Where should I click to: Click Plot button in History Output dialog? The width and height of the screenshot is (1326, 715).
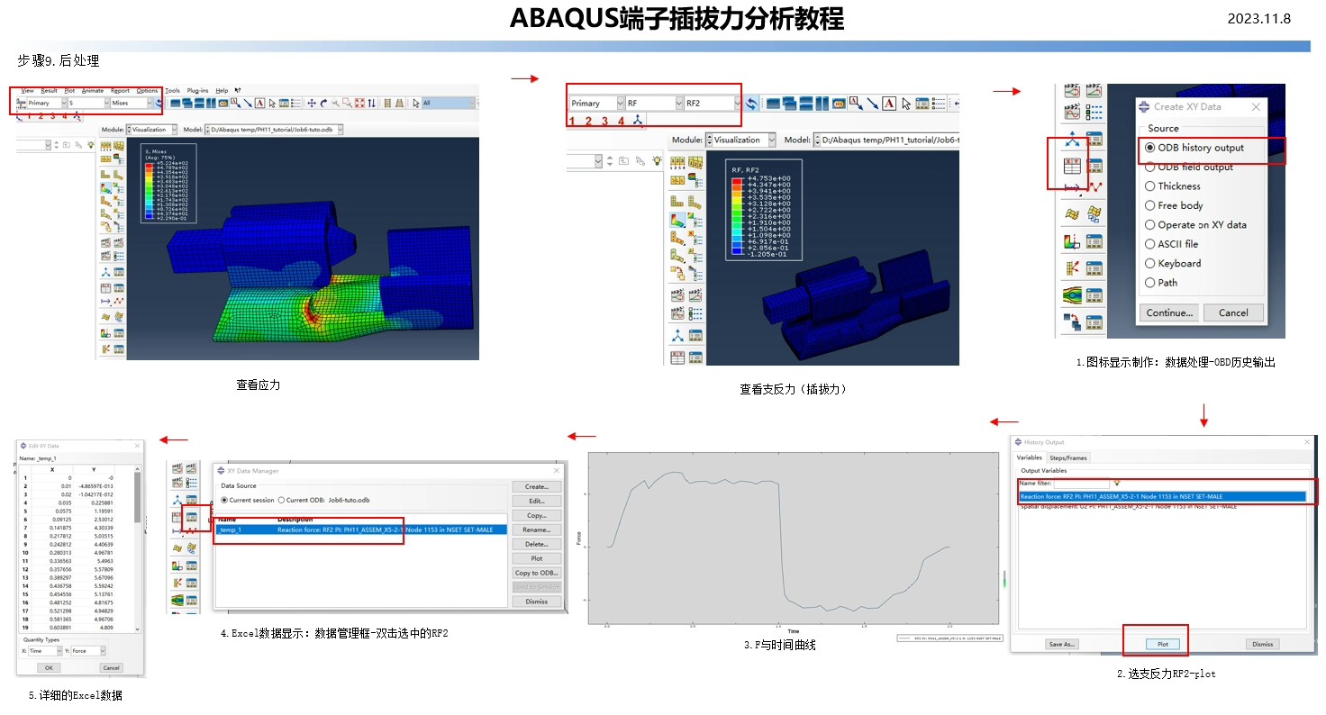coord(1163,644)
